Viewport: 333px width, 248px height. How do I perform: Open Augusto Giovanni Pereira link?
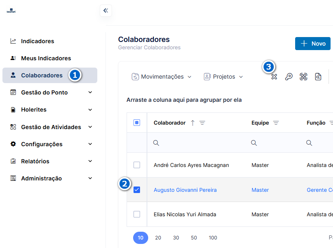point(185,190)
